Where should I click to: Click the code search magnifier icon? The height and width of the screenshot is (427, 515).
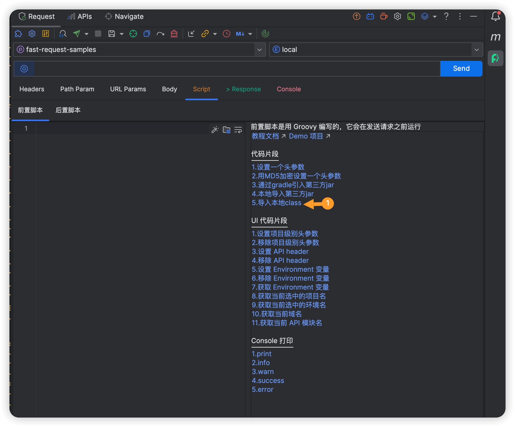pos(63,34)
